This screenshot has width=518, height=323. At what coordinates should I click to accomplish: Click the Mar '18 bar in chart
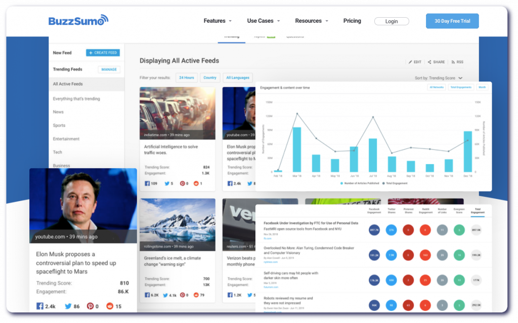pos(297,149)
